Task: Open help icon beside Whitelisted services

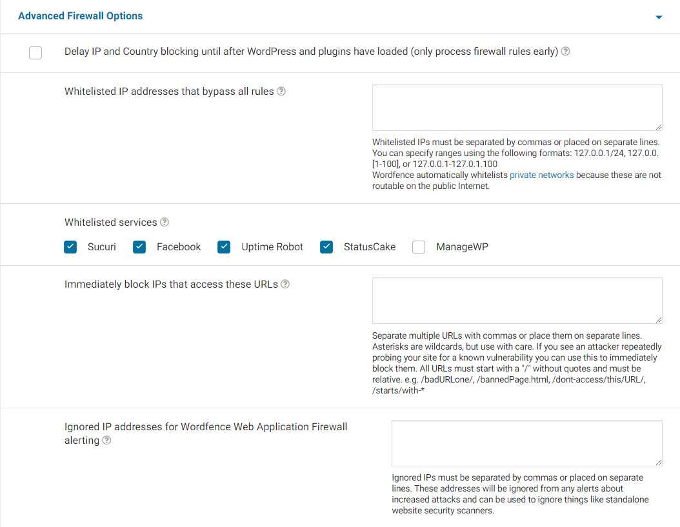Action: click(x=165, y=223)
